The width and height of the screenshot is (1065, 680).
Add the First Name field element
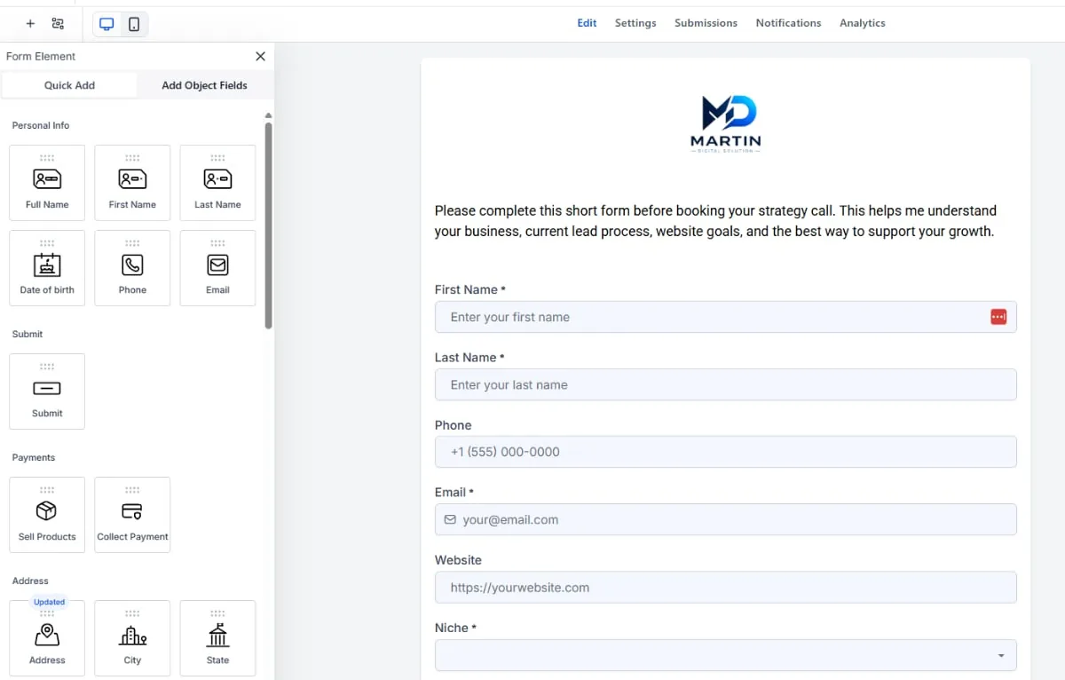click(x=132, y=183)
